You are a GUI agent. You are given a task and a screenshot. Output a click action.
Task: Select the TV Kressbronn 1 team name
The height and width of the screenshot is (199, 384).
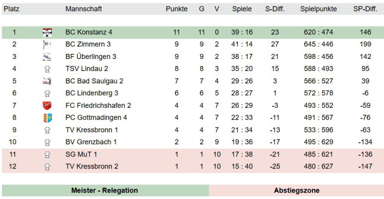(92, 130)
